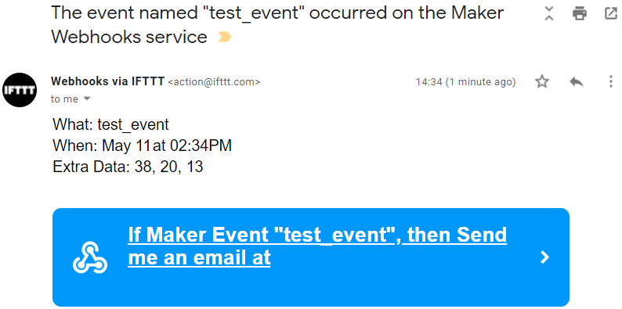The image size is (622, 309).
Task: Open the email in a new window
Action: 610,13
